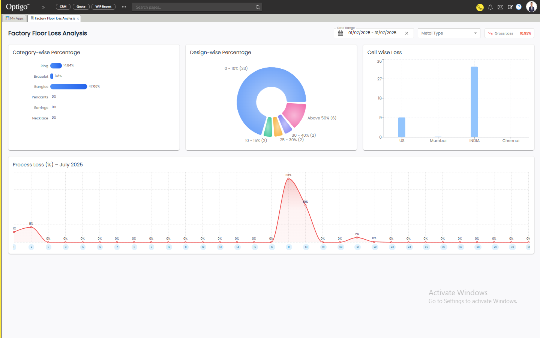Click the Quote shortcut button
This screenshot has height=338, width=540.
(81, 7)
